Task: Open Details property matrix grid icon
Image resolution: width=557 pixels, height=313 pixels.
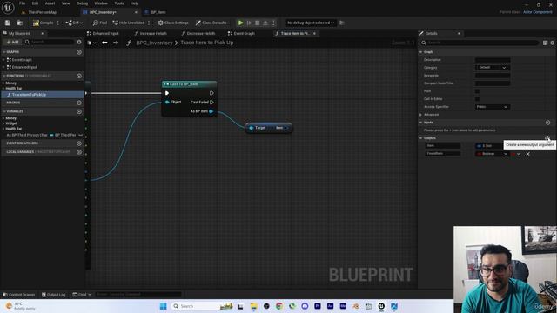Action: tap(546, 43)
